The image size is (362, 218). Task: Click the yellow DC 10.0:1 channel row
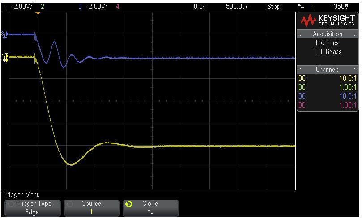(x=328, y=79)
